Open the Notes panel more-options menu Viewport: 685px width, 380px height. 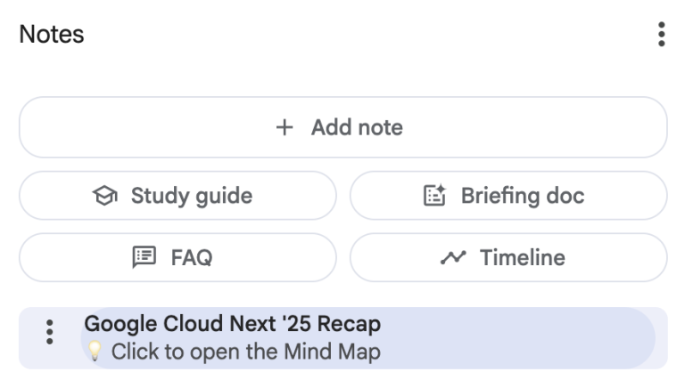pyautogui.click(x=661, y=35)
